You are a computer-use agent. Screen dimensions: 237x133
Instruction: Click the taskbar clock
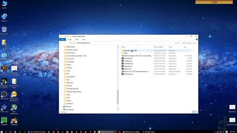(x=232, y=132)
